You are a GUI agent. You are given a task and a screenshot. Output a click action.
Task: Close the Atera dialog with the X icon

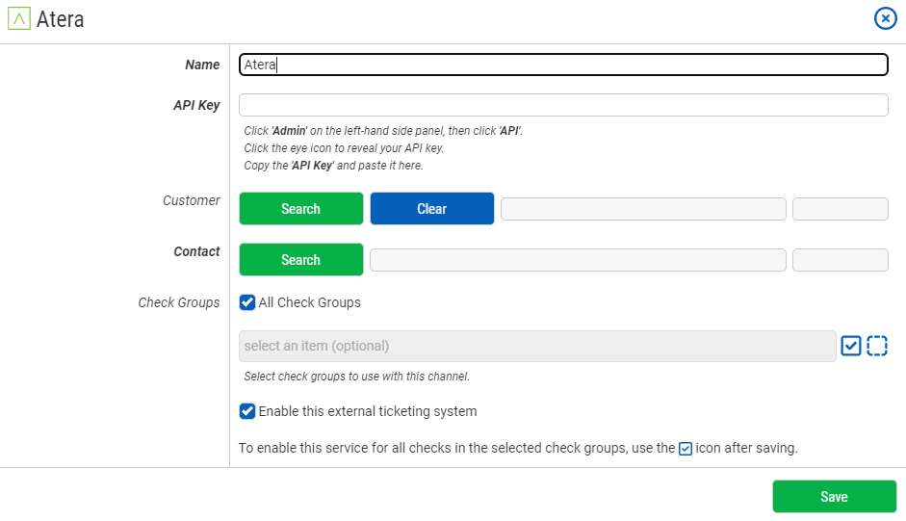885,18
